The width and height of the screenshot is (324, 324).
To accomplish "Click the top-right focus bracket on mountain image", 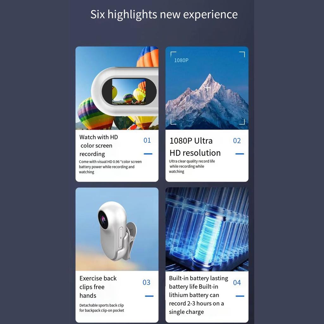I will pyautogui.click(x=242, y=54).
